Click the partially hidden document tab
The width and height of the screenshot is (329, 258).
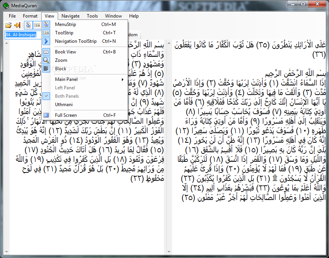tap(134, 35)
